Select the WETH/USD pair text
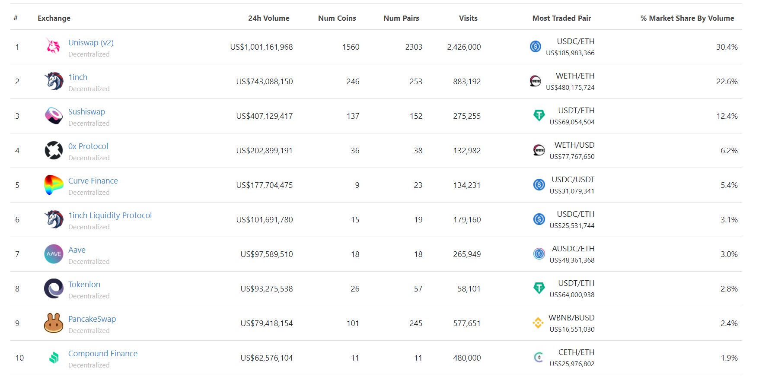The image size is (759, 377). [574, 145]
